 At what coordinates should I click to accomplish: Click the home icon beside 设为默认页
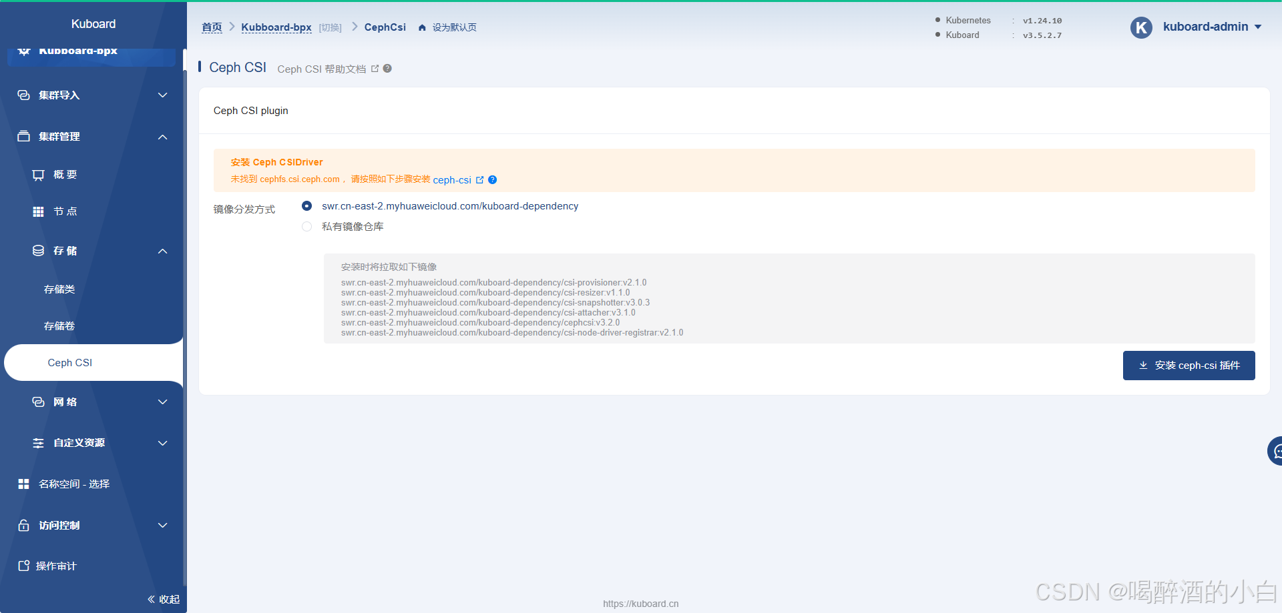[x=422, y=27]
